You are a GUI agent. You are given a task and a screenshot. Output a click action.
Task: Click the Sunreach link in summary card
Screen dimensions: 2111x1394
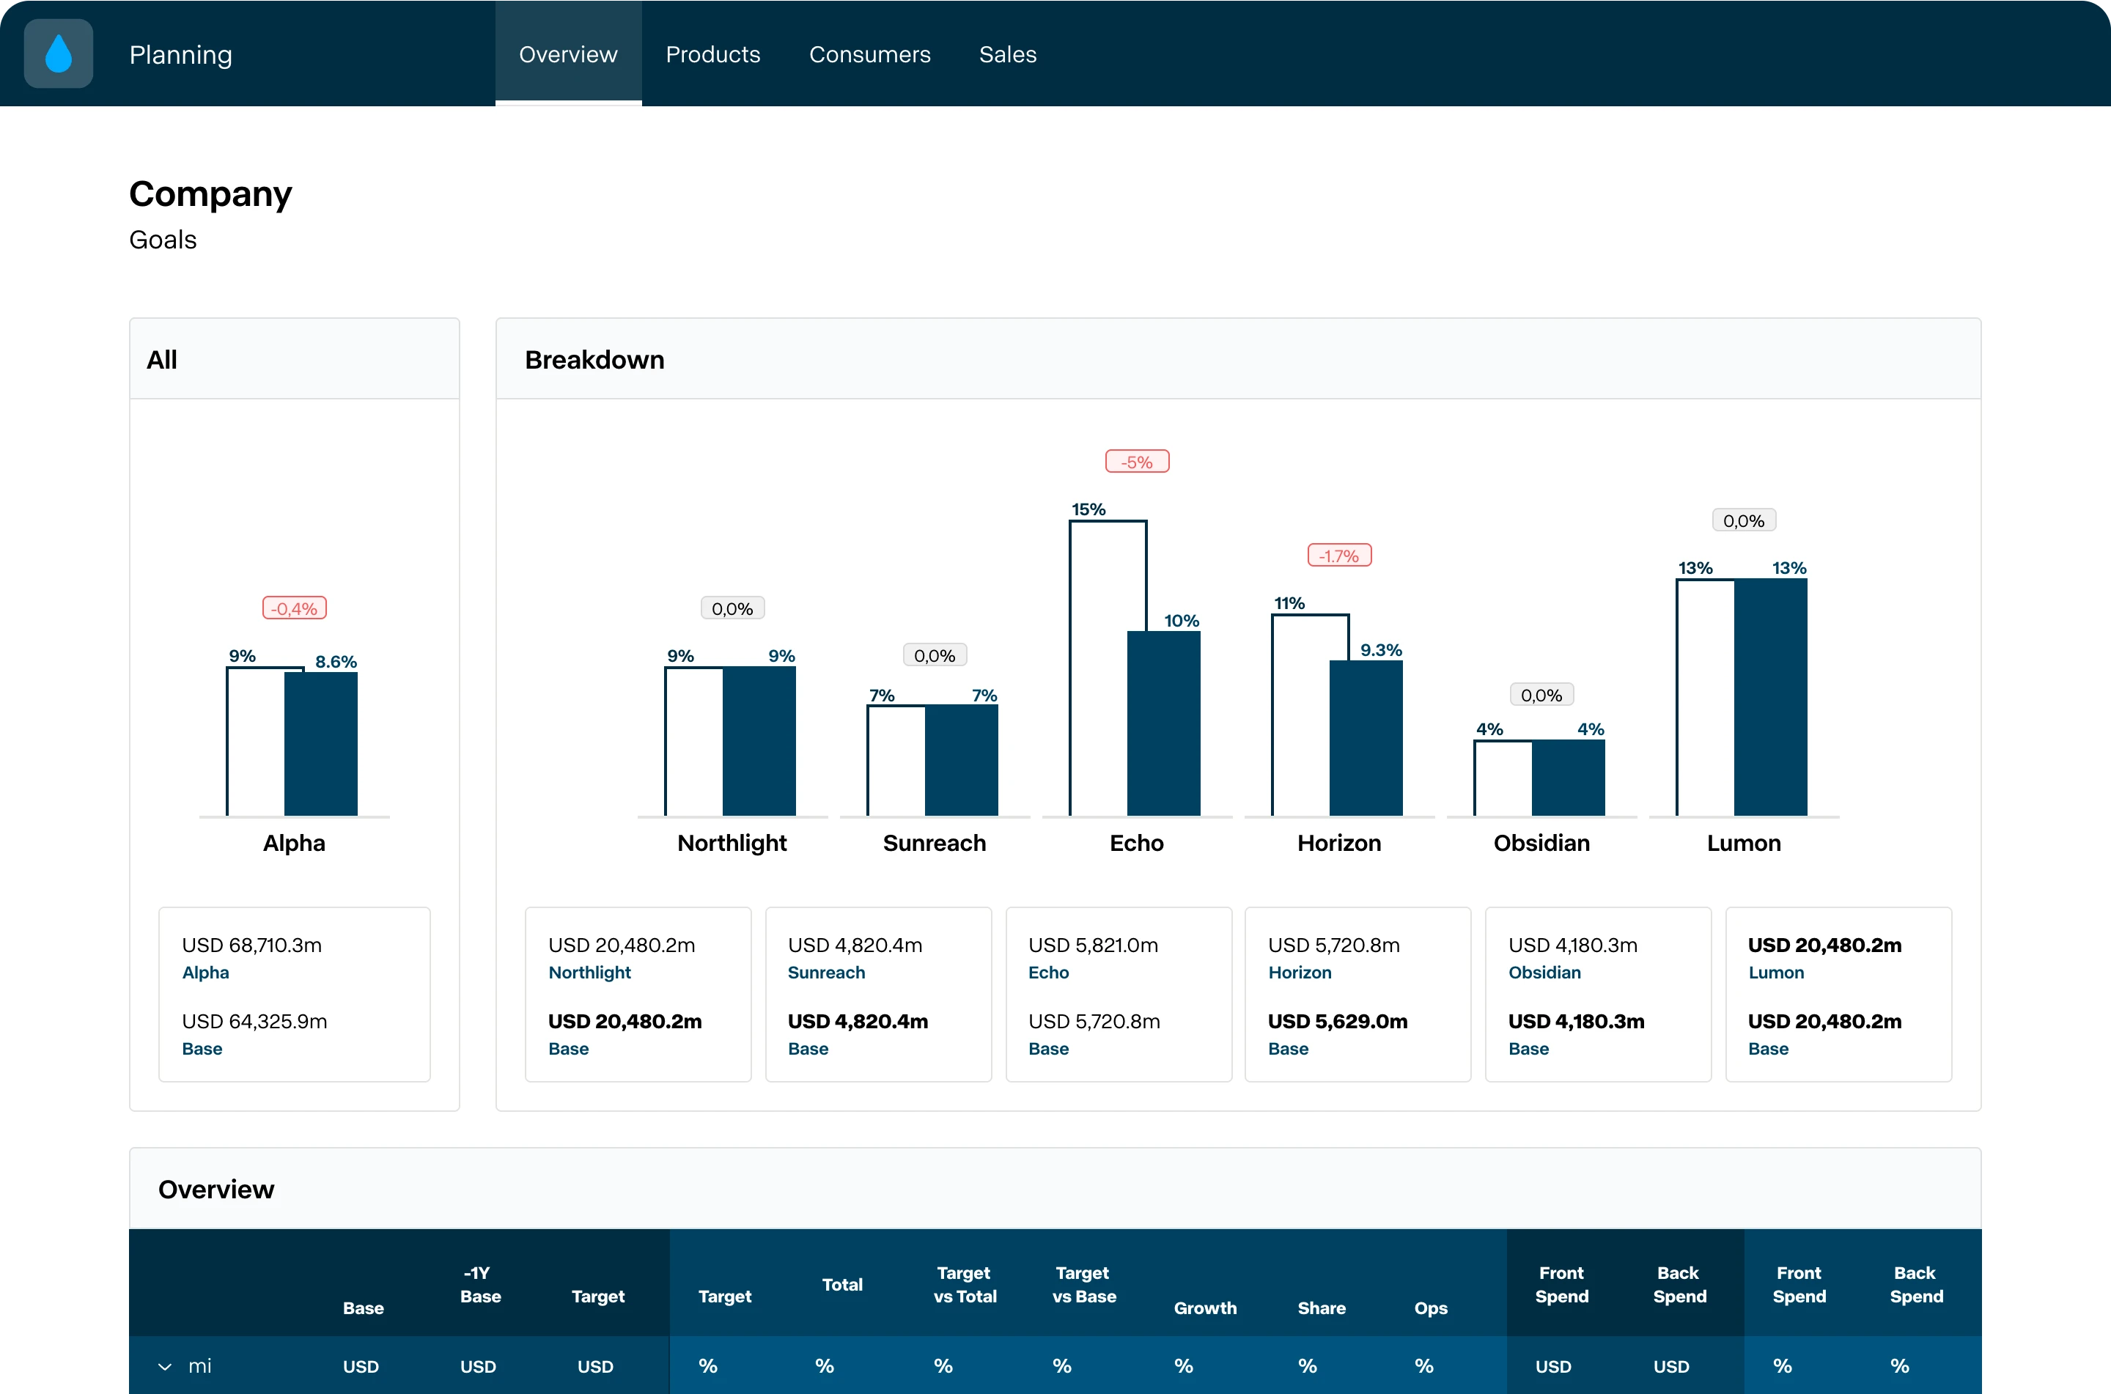[x=827, y=973]
